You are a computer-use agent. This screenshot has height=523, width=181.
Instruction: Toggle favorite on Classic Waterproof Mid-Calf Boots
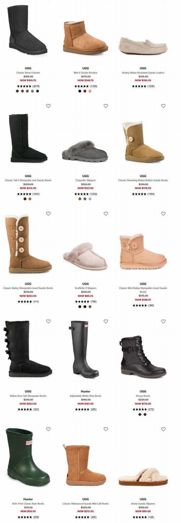[x=106, y=429]
